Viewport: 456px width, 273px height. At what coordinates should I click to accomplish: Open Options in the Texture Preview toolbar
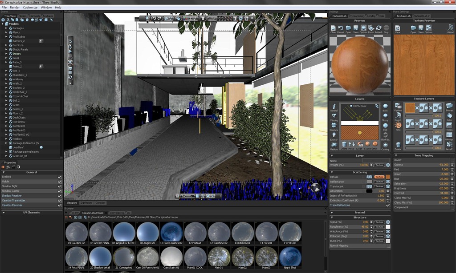(x=428, y=28)
